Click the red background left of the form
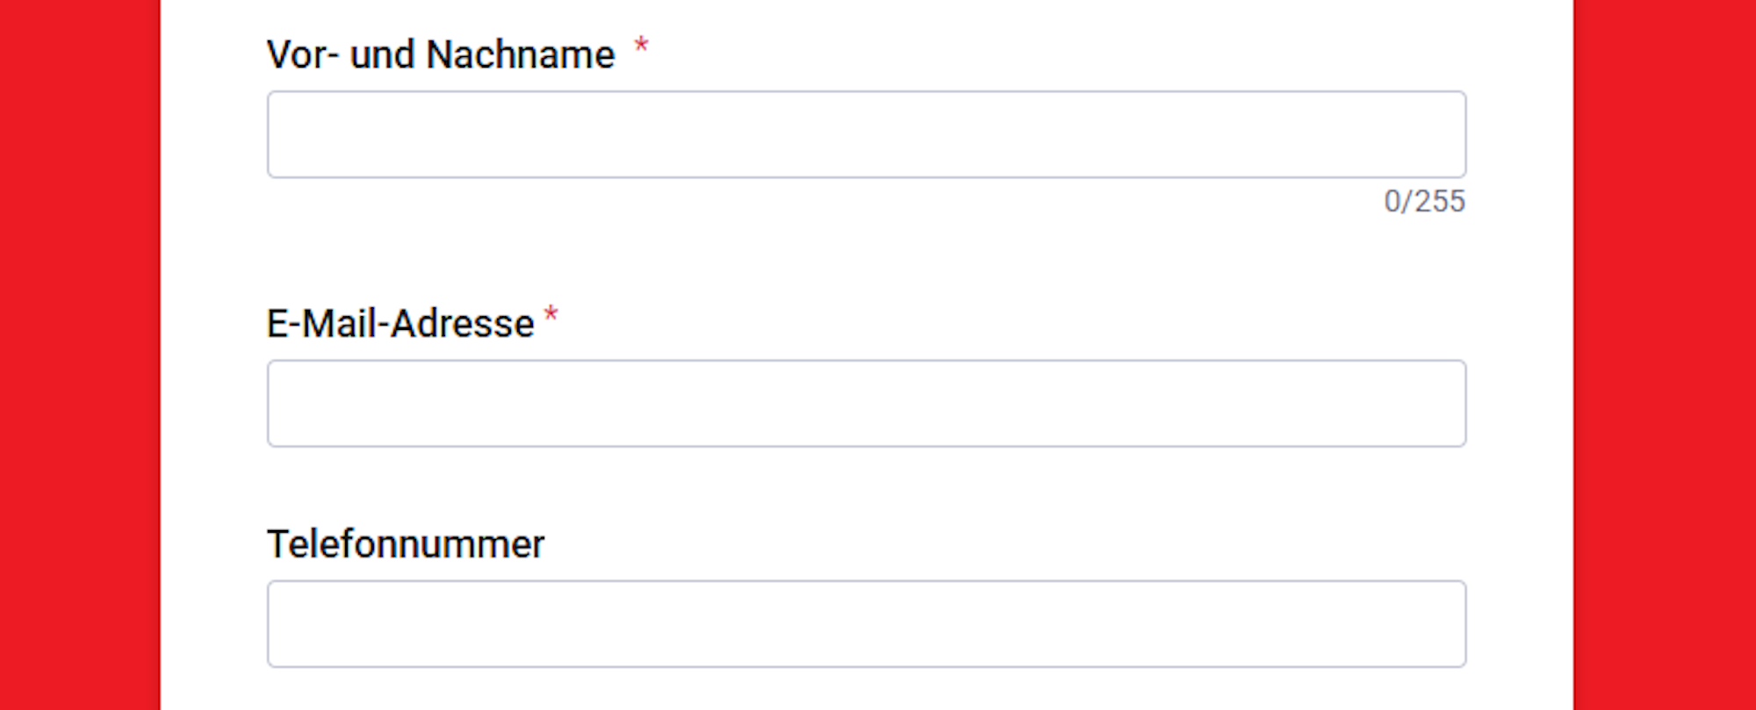The height and width of the screenshot is (710, 1756). coord(79,351)
